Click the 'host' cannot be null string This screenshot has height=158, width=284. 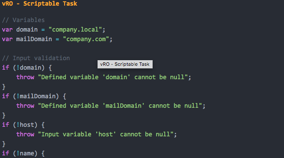click(x=106, y=134)
